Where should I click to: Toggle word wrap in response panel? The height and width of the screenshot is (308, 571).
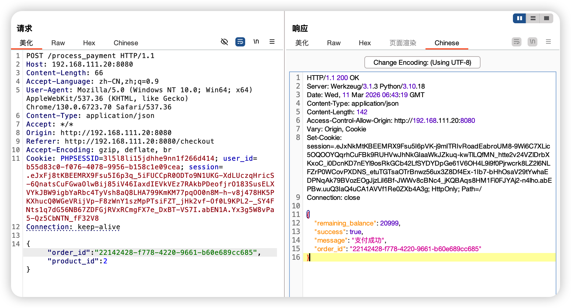(x=517, y=42)
